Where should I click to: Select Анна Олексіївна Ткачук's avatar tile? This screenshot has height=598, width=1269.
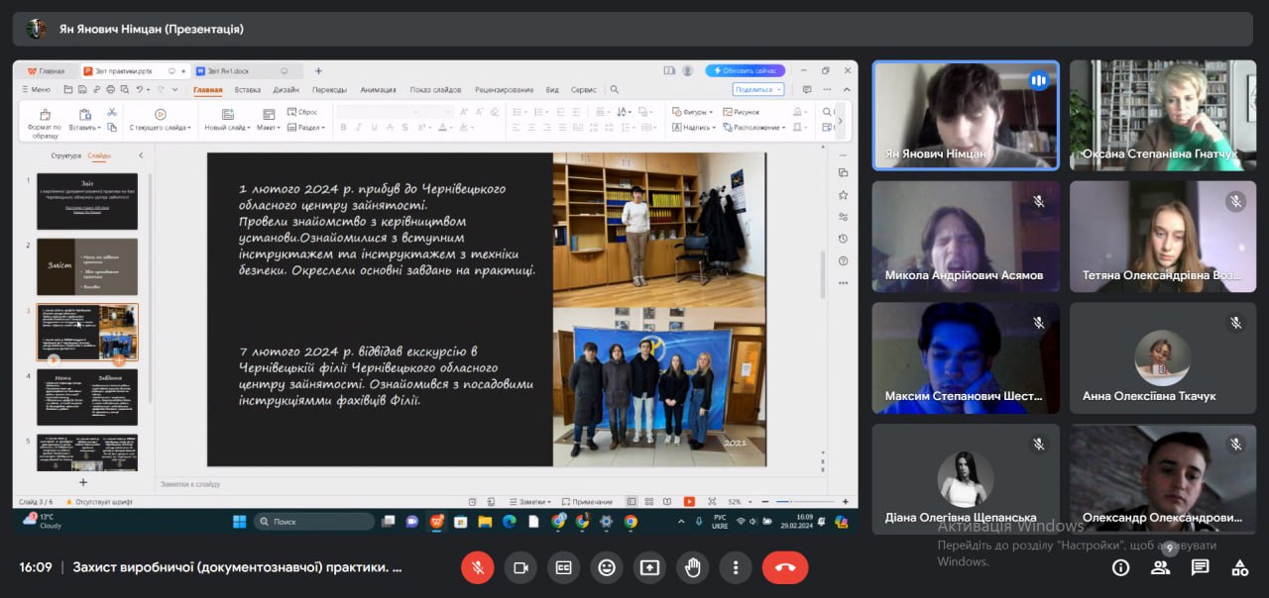[x=1163, y=358]
